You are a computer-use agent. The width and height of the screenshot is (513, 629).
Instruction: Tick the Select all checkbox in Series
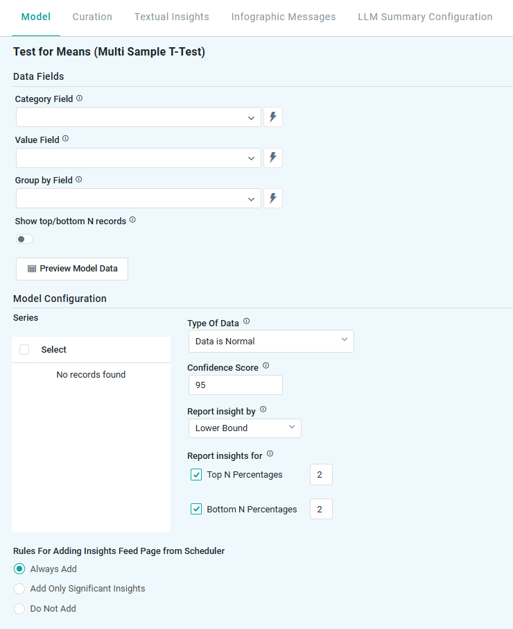[24, 350]
